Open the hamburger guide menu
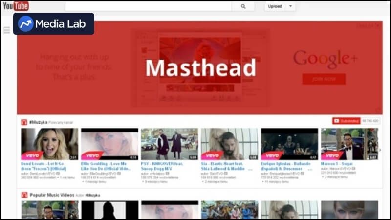Viewport: 391px width, 220px height. 7,30
